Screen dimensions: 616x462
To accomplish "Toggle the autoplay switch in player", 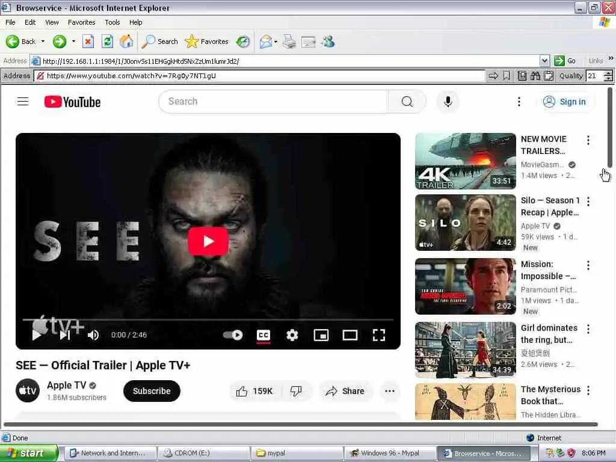I will pyautogui.click(x=233, y=335).
